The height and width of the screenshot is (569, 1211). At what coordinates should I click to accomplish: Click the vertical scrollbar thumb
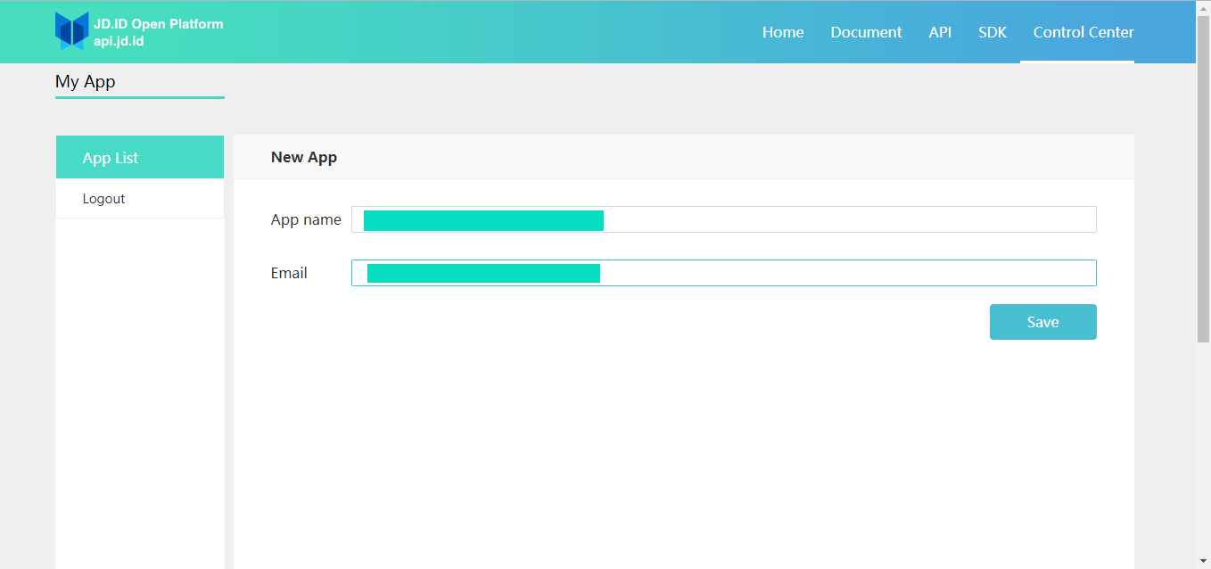pos(1203,178)
